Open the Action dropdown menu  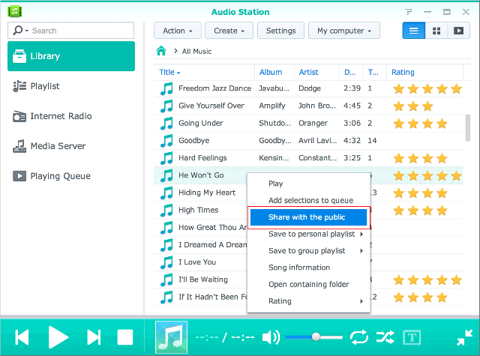(x=178, y=31)
